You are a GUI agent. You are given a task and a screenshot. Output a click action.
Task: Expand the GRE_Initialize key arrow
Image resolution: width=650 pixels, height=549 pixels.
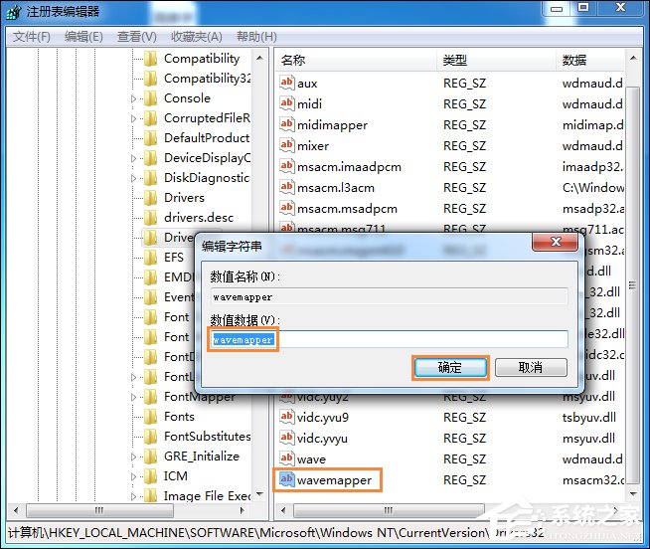pyautogui.click(x=134, y=457)
